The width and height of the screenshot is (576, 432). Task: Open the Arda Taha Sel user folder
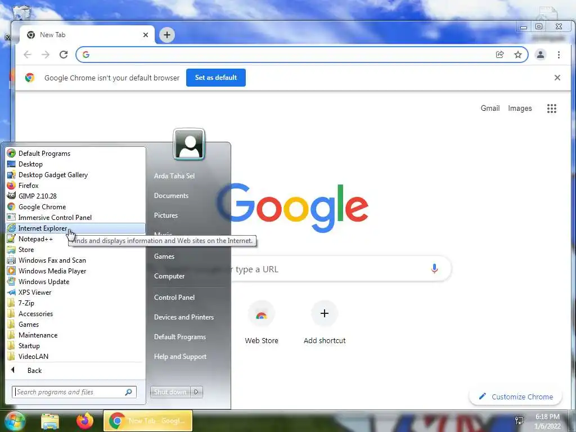click(x=174, y=176)
